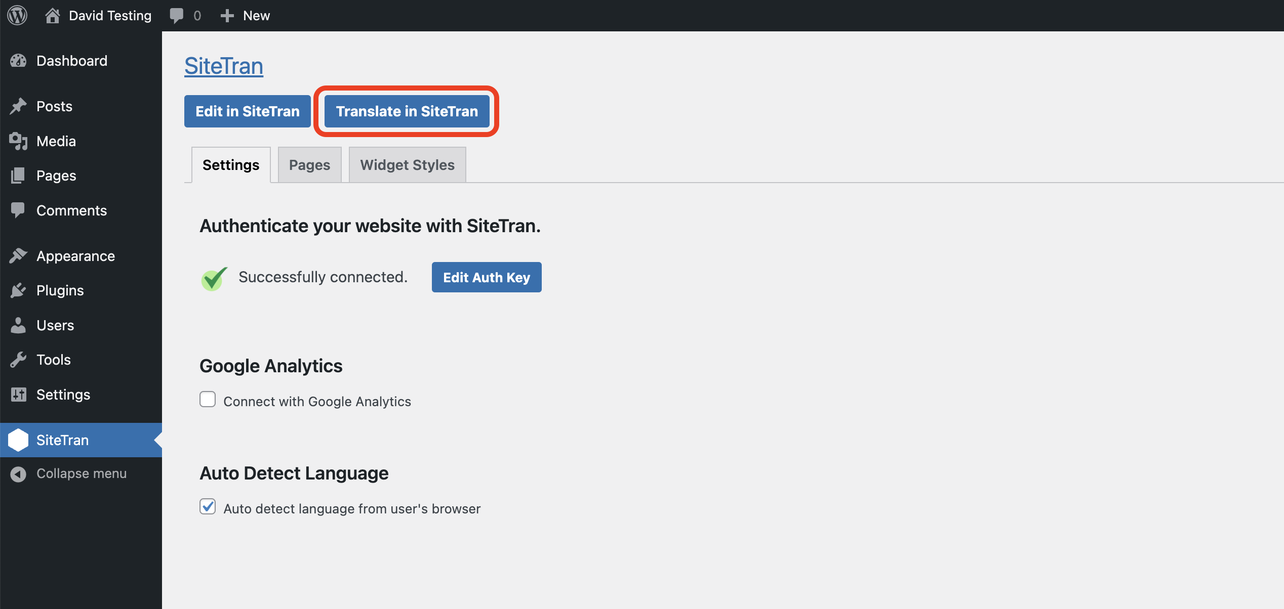The height and width of the screenshot is (609, 1284).
Task: Select the SiteTran sidebar menu item
Action: [x=81, y=440]
